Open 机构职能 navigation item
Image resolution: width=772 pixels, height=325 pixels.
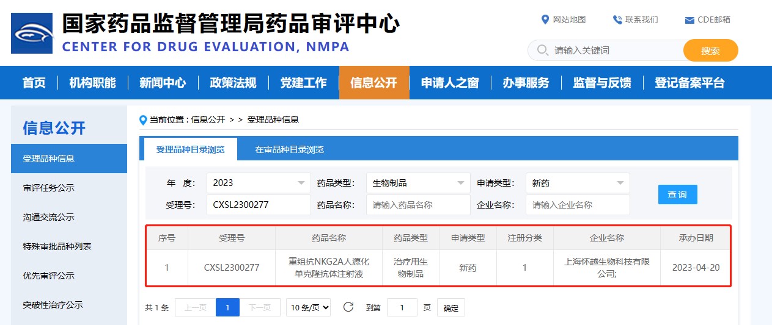(x=92, y=83)
